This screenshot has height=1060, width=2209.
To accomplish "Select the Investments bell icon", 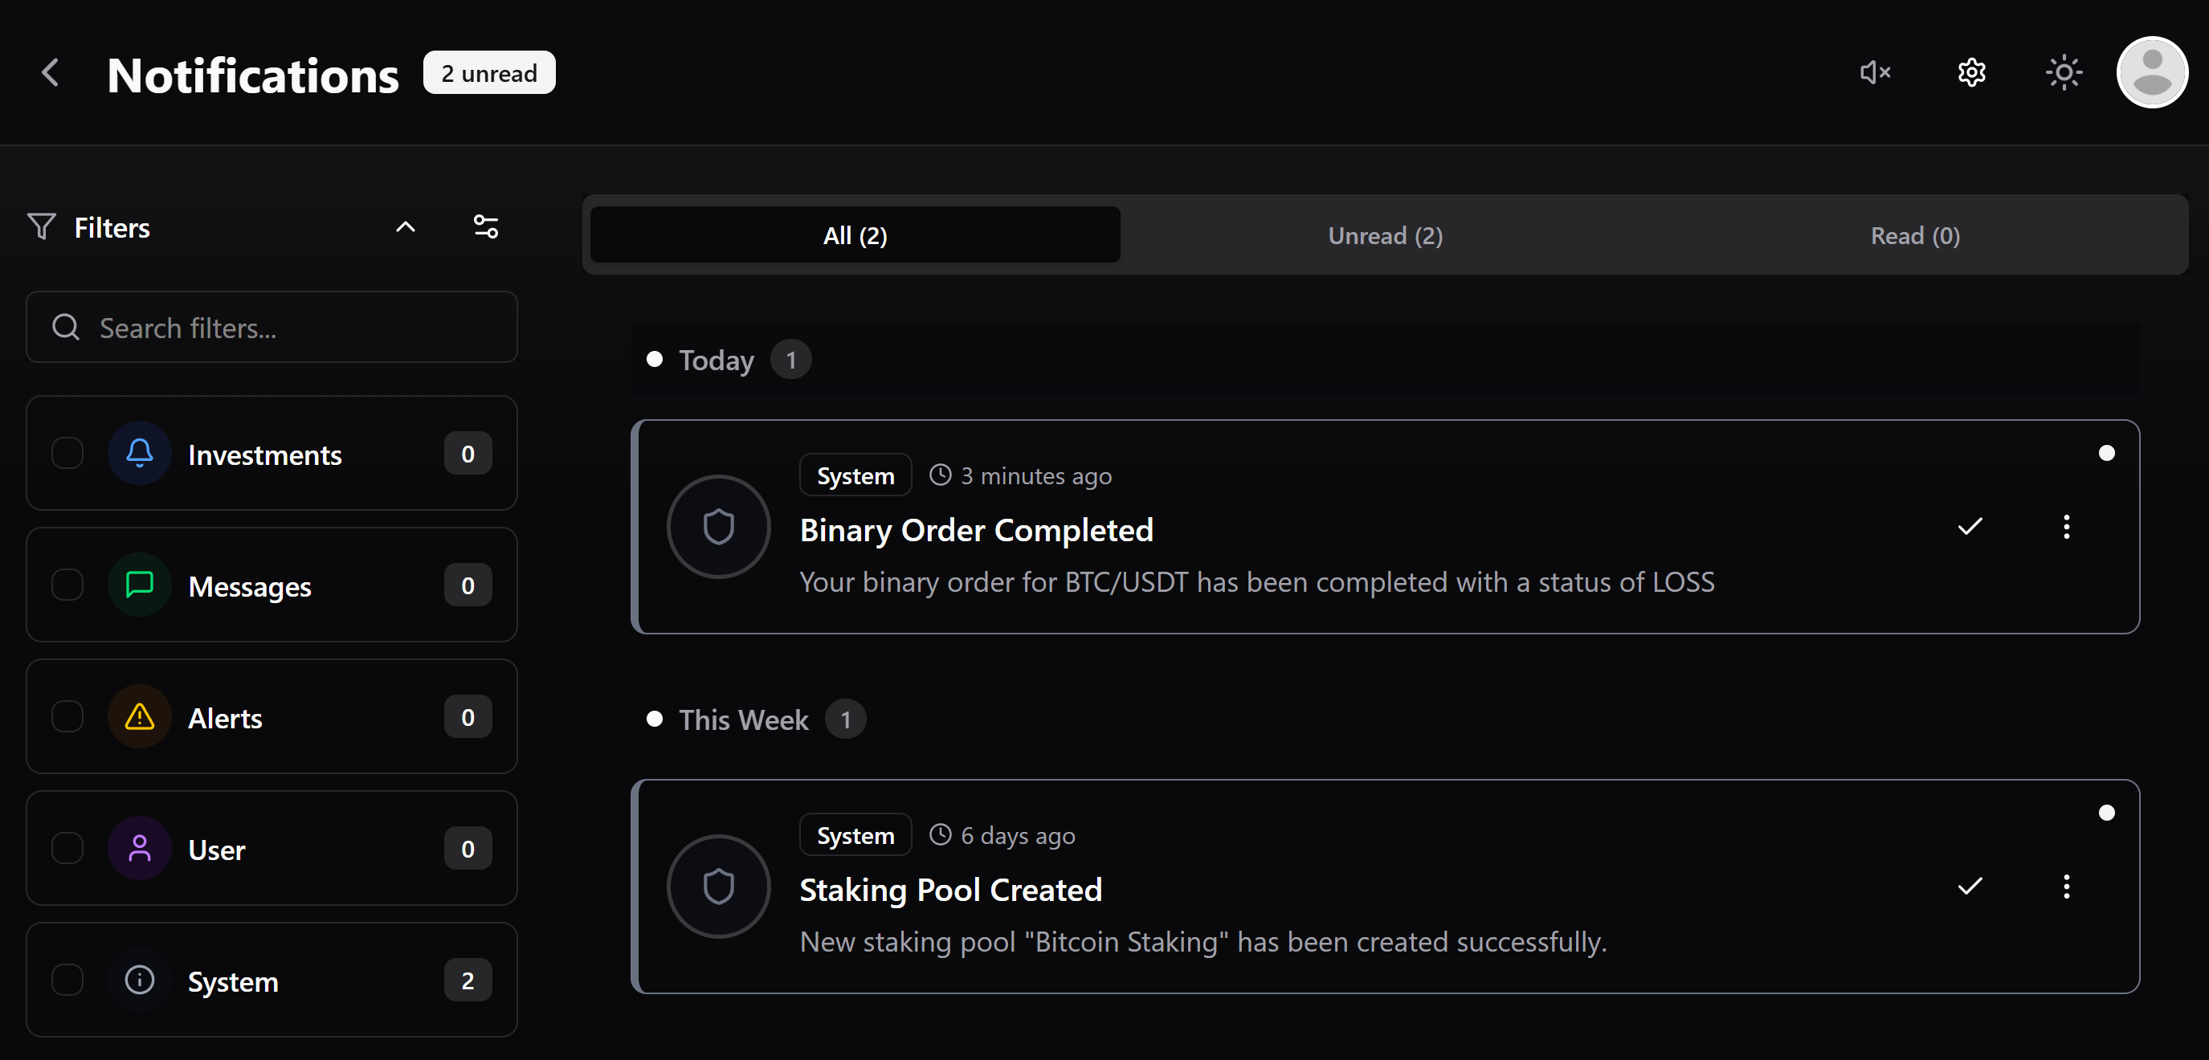I will click(139, 454).
